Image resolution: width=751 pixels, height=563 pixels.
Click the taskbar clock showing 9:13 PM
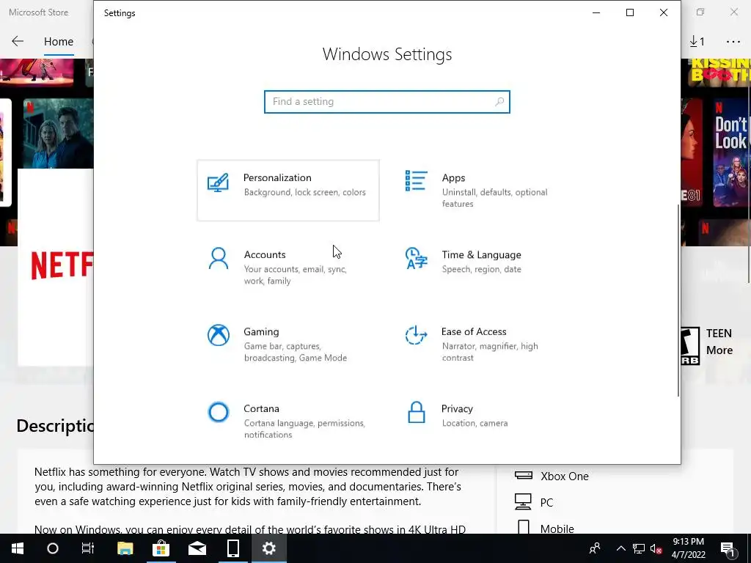coord(688,548)
